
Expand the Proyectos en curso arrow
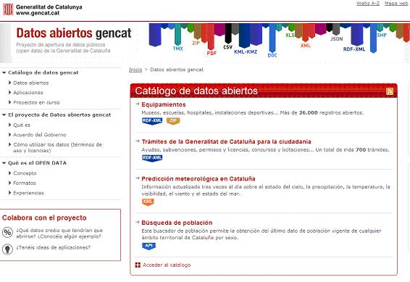coord(10,102)
